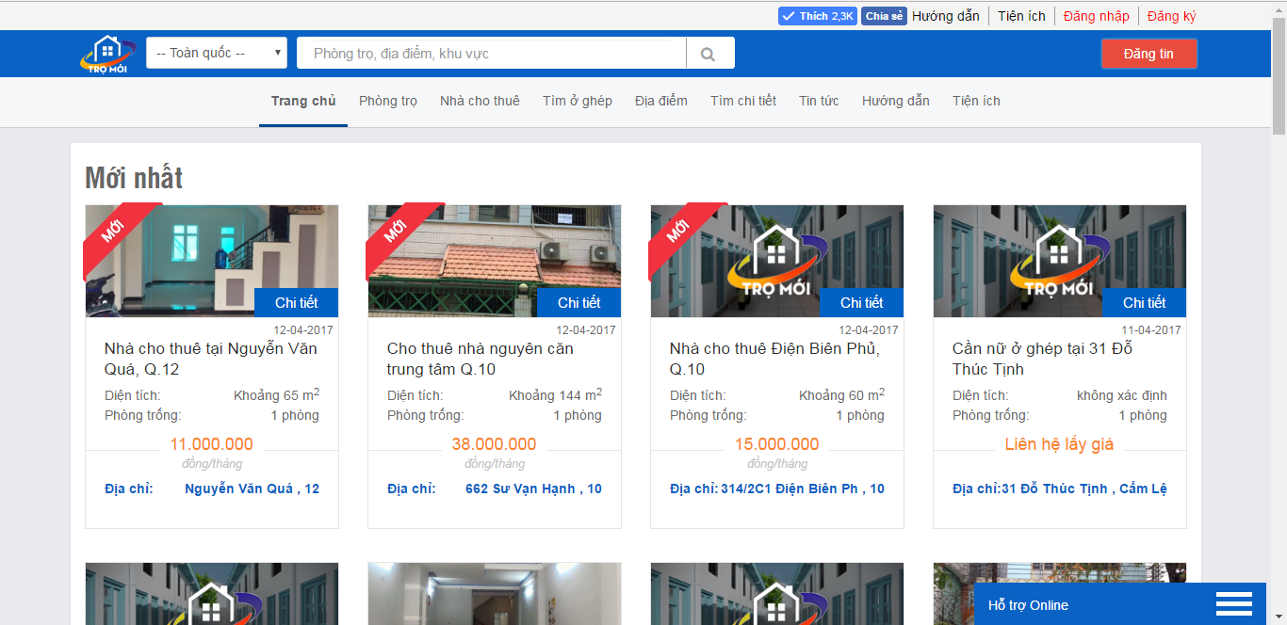Click the magnifying glass search icon
1287x625 pixels.
pos(709,54)
